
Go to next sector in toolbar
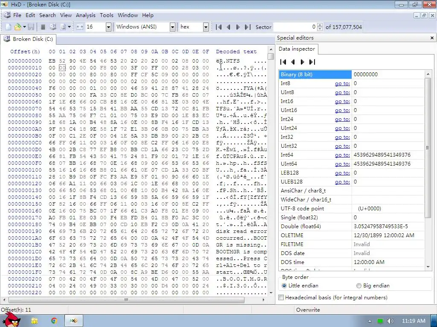pos(238,27)
